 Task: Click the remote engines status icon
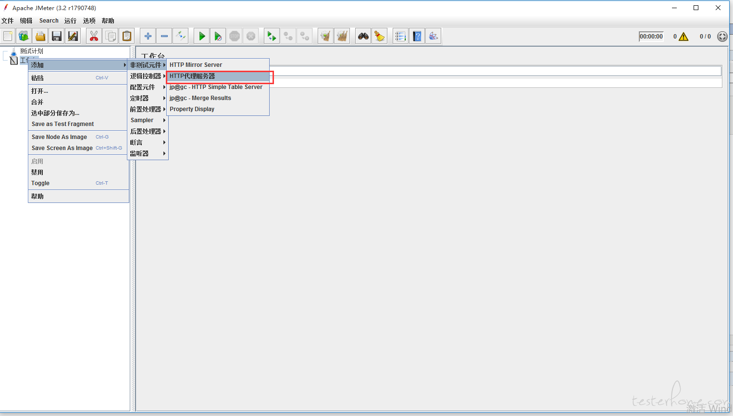(722, 37)
